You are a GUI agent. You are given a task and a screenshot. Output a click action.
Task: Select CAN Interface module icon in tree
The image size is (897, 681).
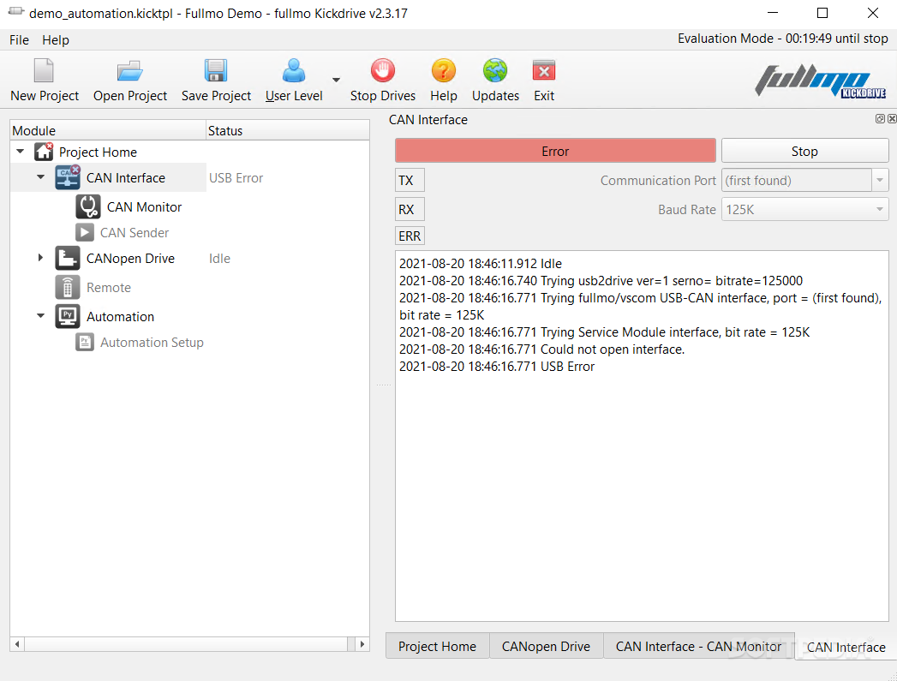coord(68,178)
